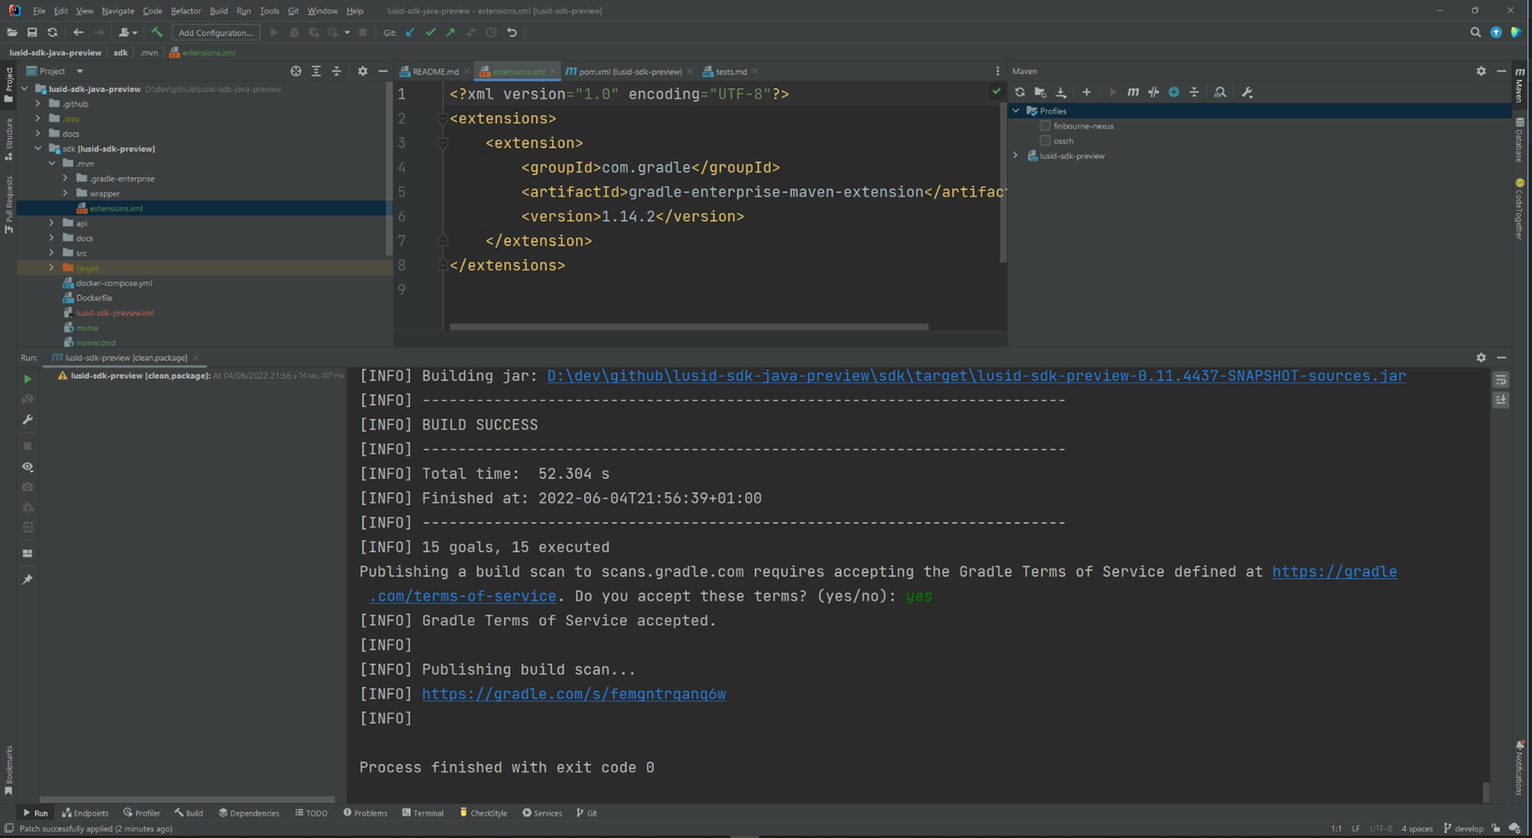This screenshot has width=1532, height=838.
Task: Collapse the .mvn folder
Action: tap(52, 163)
